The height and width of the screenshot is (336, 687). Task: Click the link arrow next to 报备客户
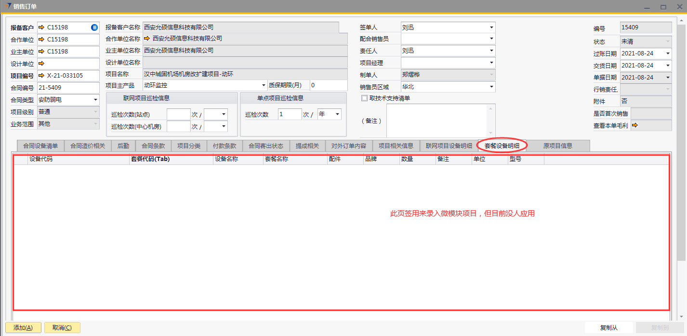pyautogui.click(x=41, y=27)
